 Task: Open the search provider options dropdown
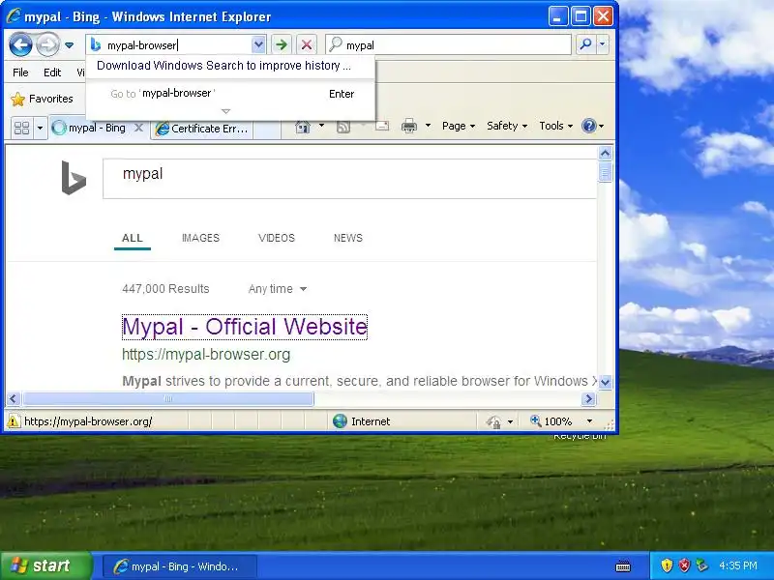602,44
